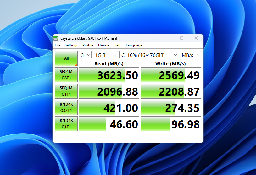Image resolution: width=256 pixels, height=175 pixels.
Task: Minimize the CrystalDiskMark window
Action: click(167, 38)
